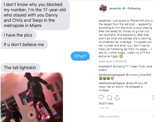View the 39,671 likes list
The height and width of the screenshot is (122, 154).
pyautogui.click(x=106, y=103)
